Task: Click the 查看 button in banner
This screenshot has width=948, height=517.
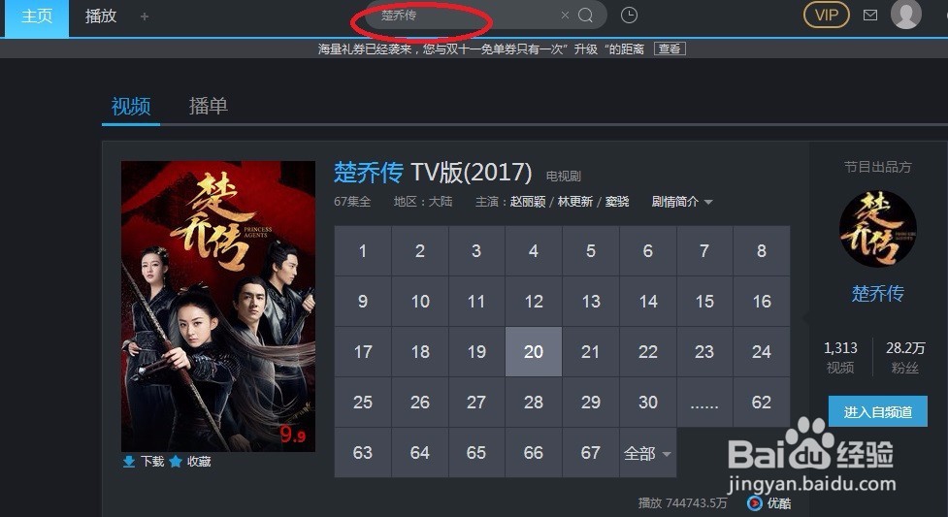Action: [670, 48]
